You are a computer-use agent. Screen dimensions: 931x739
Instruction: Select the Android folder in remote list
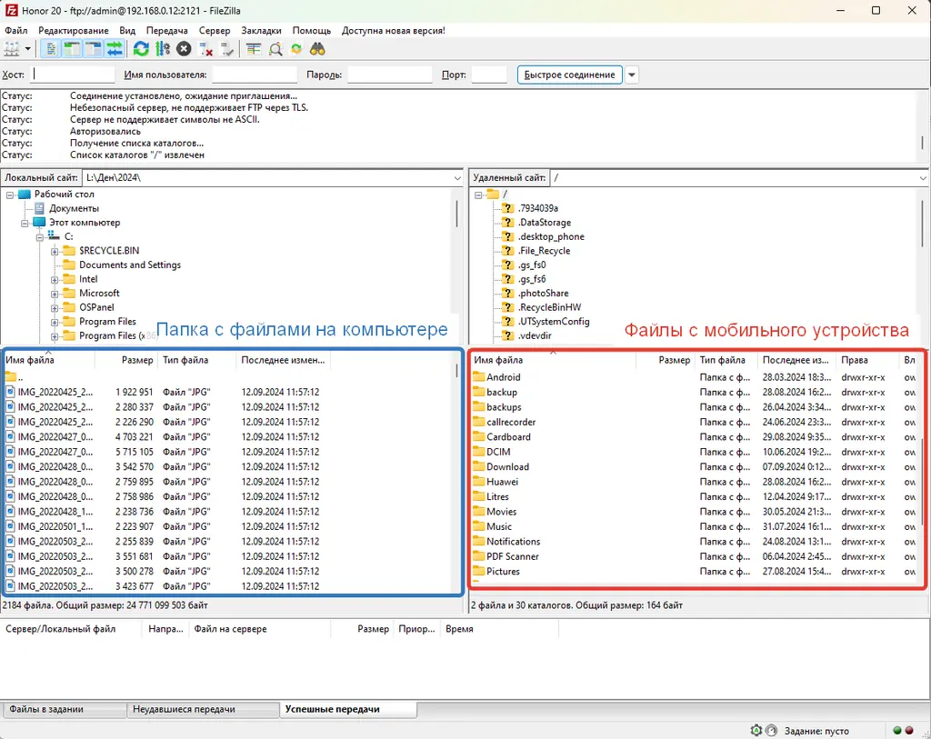click(x=503, y=377)
